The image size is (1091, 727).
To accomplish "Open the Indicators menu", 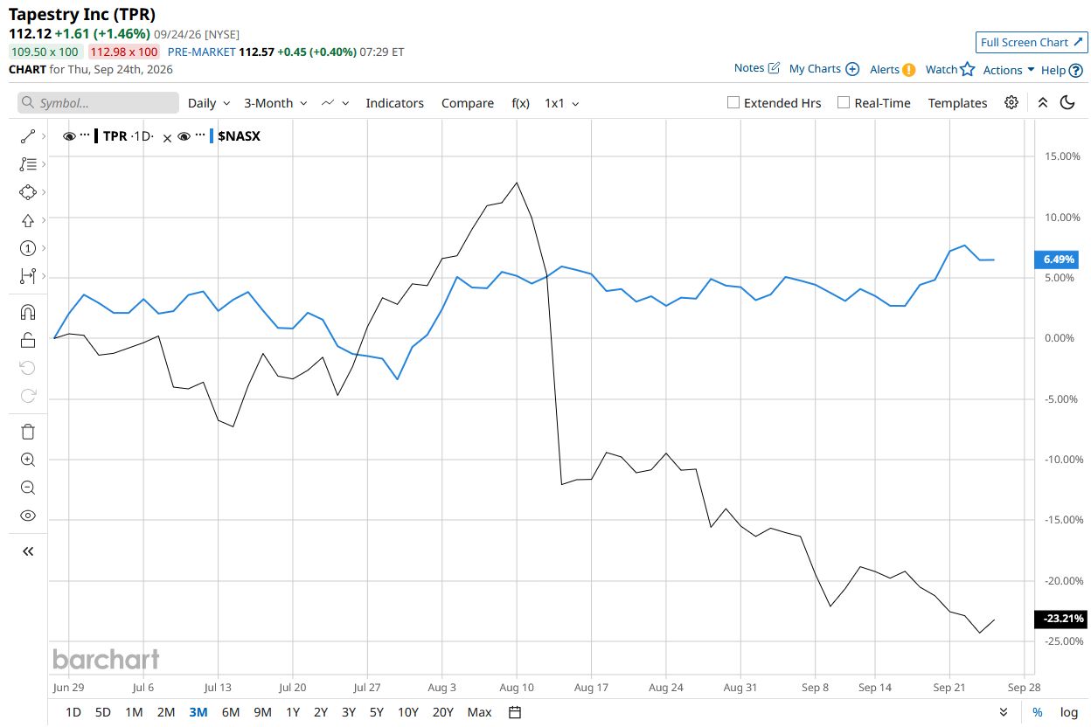I will click(x=394, y=103).
